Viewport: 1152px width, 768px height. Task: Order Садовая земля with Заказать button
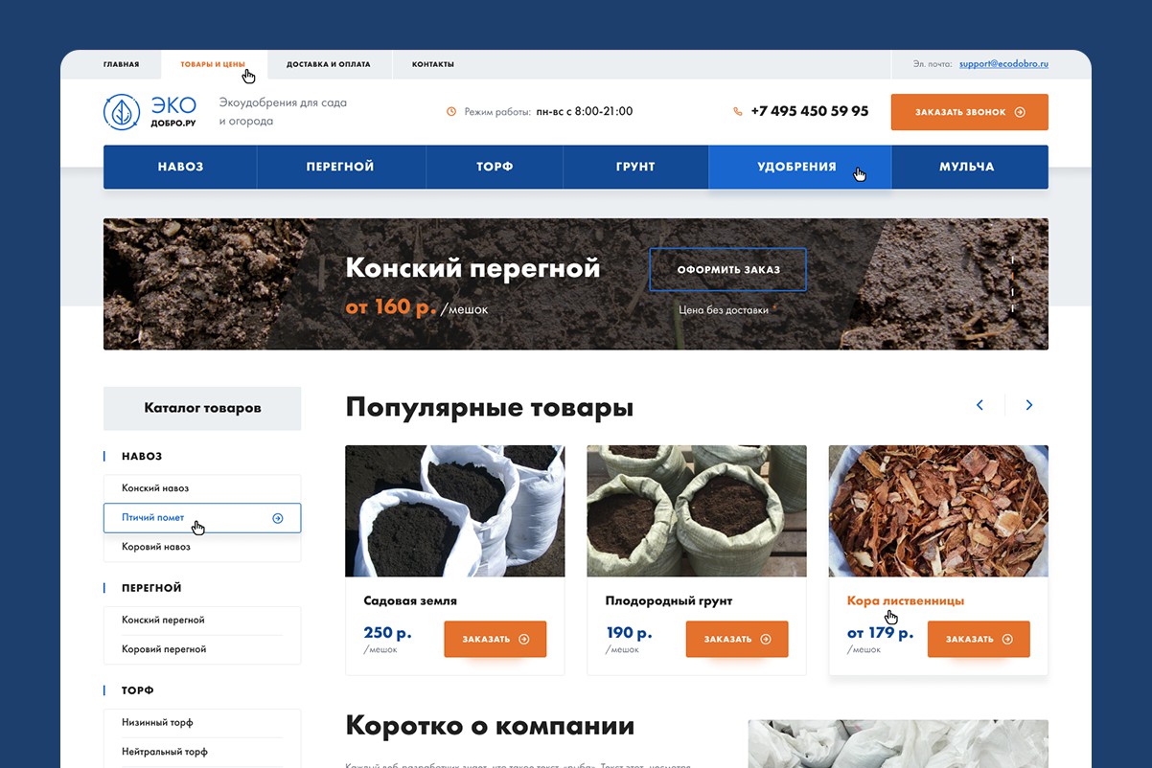click(x=495, y=639)
